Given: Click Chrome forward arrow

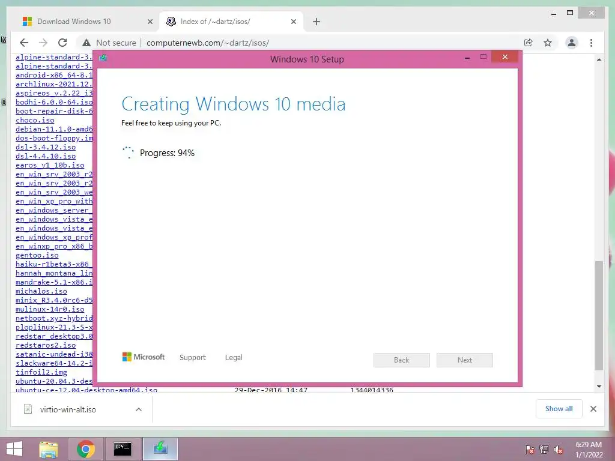Looking at the screenshot, I should coord(43,43).
